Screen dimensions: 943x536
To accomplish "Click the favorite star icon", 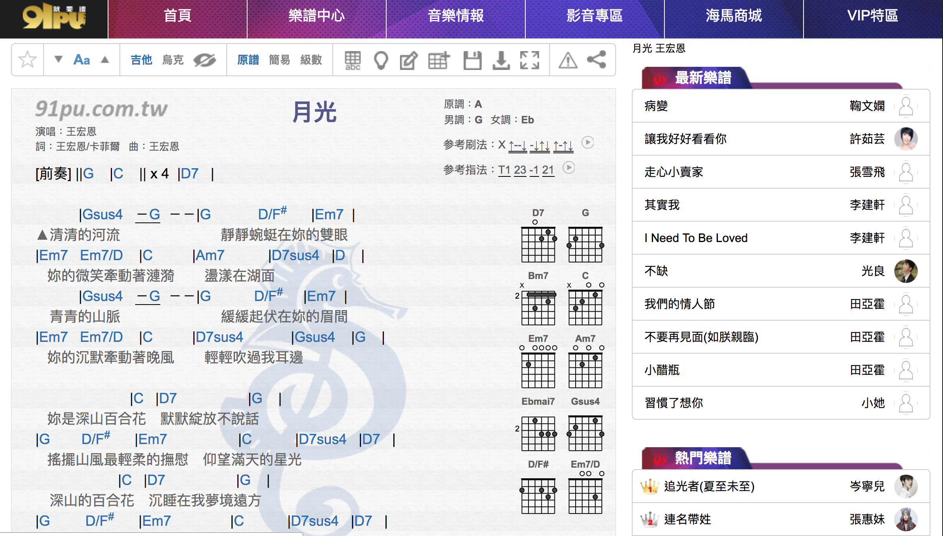I will tap(28, 60).
